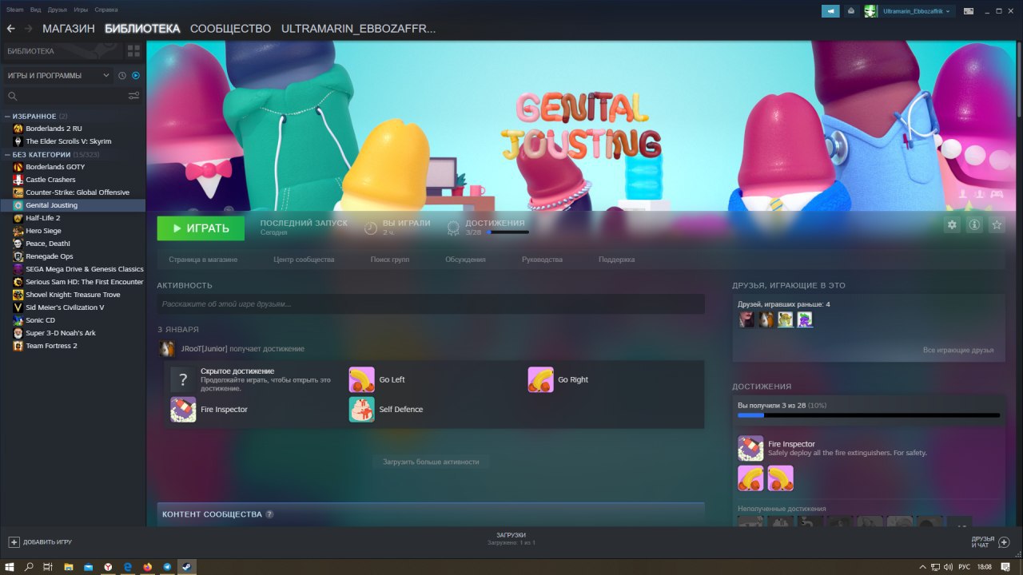Open Обсуждения link
Image resolution: width=1023 pixels, height=575 pixels.
(x=465, y=260)
